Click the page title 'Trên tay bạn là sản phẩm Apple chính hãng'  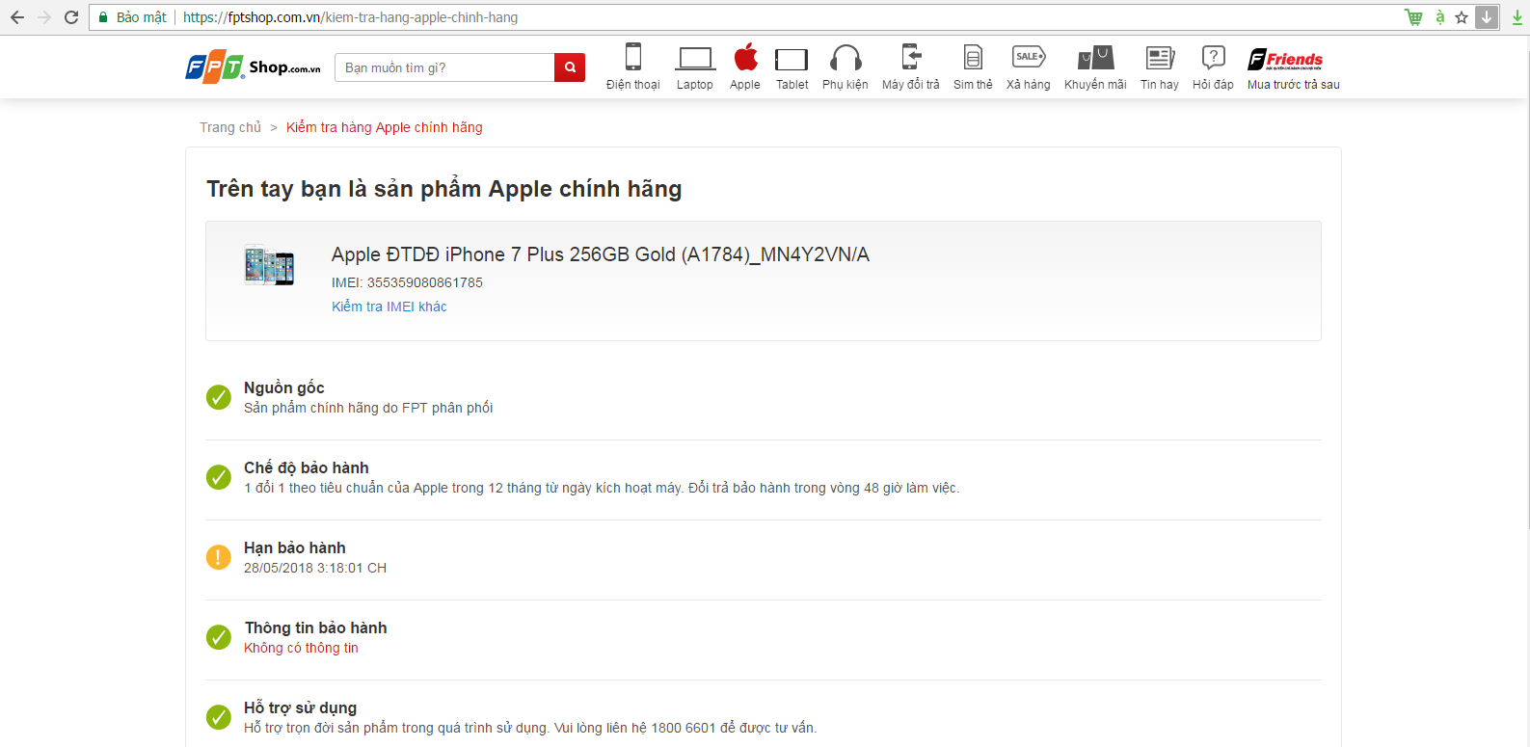(444, 189)
